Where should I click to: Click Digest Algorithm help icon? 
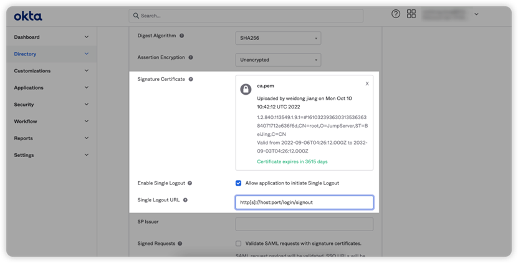click(x=181, y=36)
